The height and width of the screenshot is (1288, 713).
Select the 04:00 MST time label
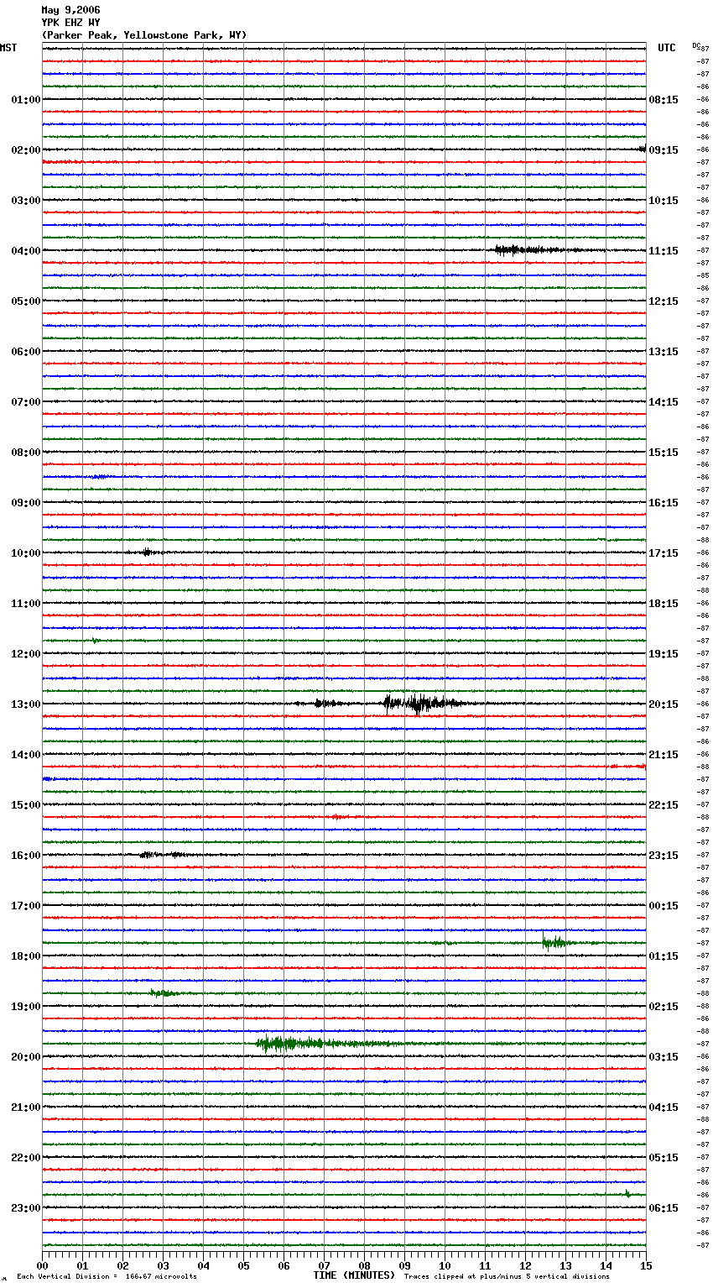26,251
